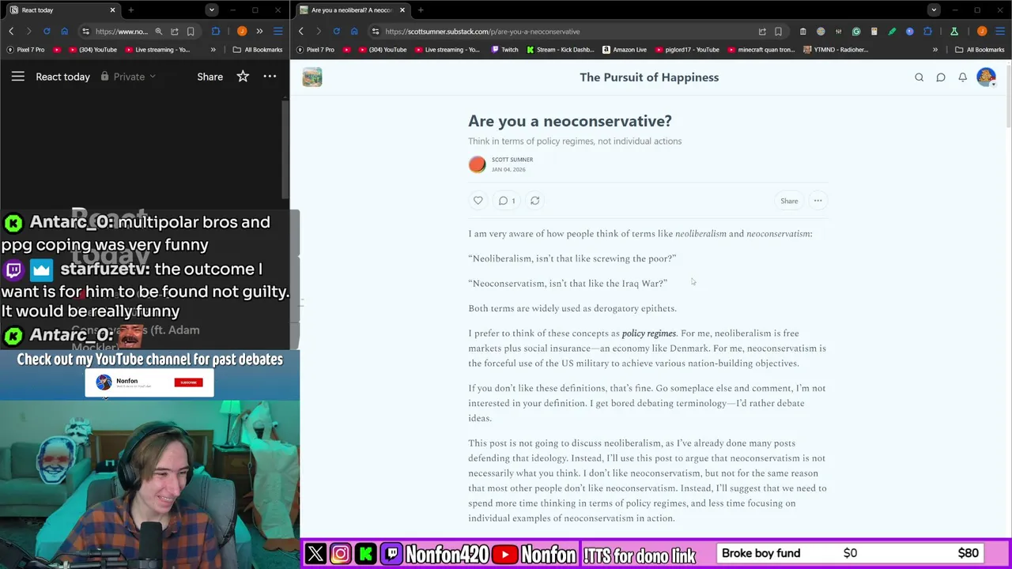
Task: Open left browser main menu
Action: [x=278, y=32]
